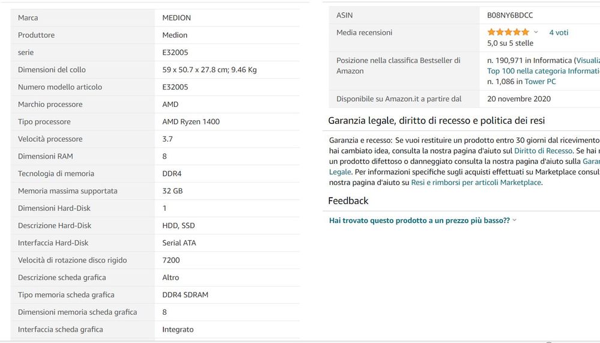Click the "Garanzia legale, diritto di recesso" heading
The height and width of the screenshot is (343, 600).
pyautogui.click(x=437, y=121)
